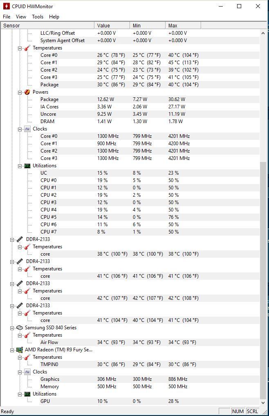The image size is (269, 416).
Task: Collapse the CPU Temperatures tree node
Action: [20, 48]
